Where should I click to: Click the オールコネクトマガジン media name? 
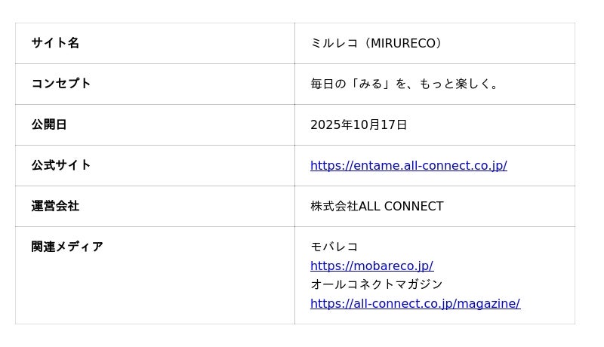click(x=377, y=285)
